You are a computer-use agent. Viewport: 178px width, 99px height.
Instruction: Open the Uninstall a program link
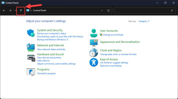click(47, 73)
